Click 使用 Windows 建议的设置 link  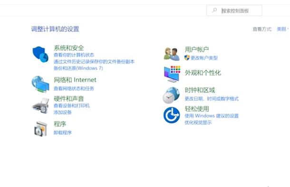click(x=212, y=116)
